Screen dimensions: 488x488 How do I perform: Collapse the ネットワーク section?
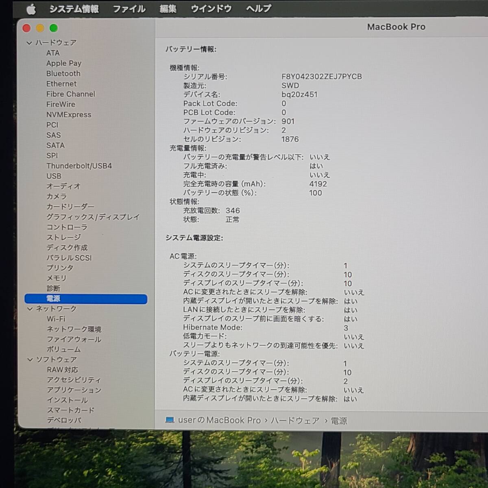click(30, 309)
